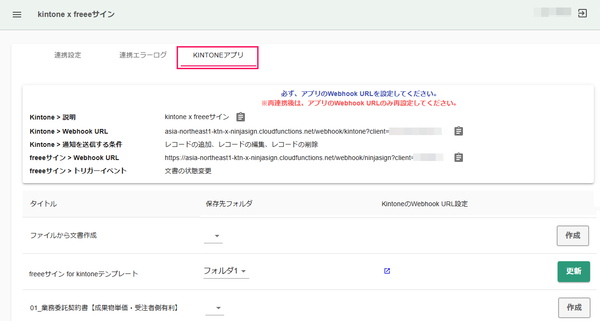Viewport: 600px width, 321px height.
Task: Click the kintone x freeeサイン header title
Action: [76, 15]
